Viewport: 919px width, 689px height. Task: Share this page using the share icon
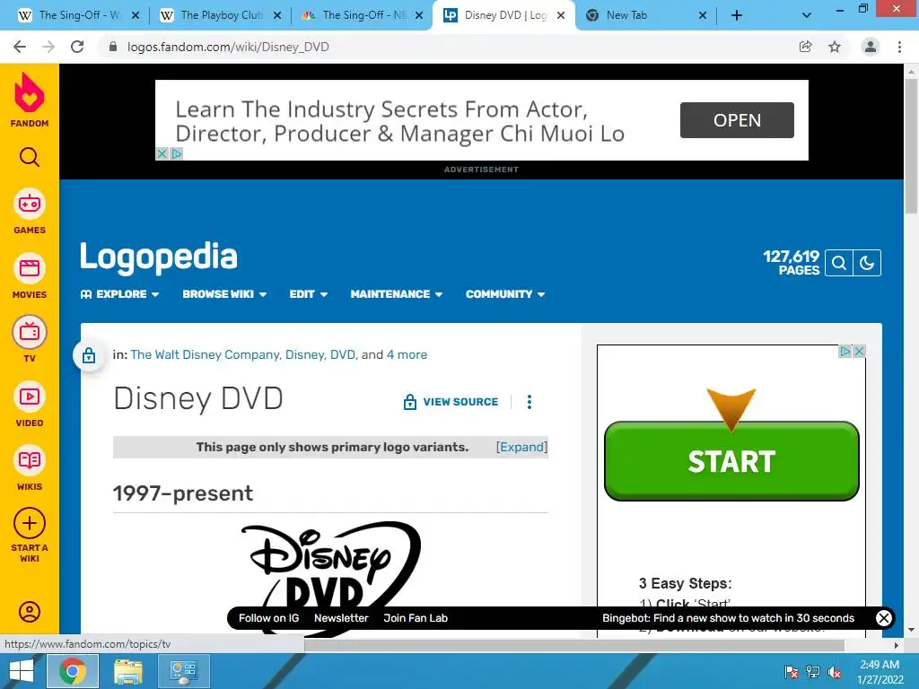806,47
